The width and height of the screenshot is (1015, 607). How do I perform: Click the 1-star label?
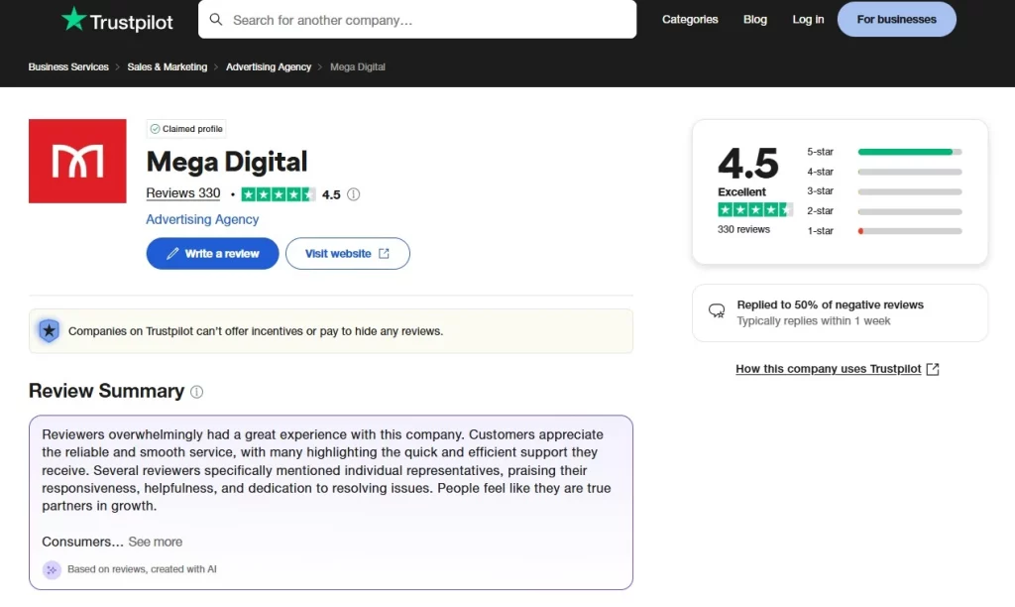click(820, 231)
